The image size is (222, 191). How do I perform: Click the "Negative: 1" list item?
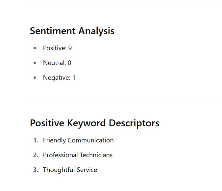pyautogui.click(x=59, y=78)
